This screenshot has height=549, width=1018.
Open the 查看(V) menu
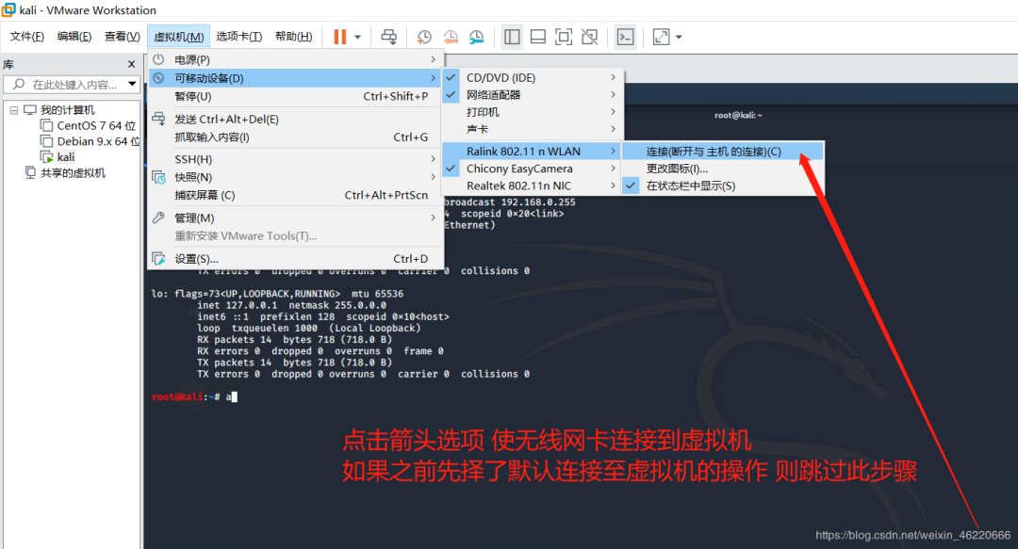tap(122, 37)
